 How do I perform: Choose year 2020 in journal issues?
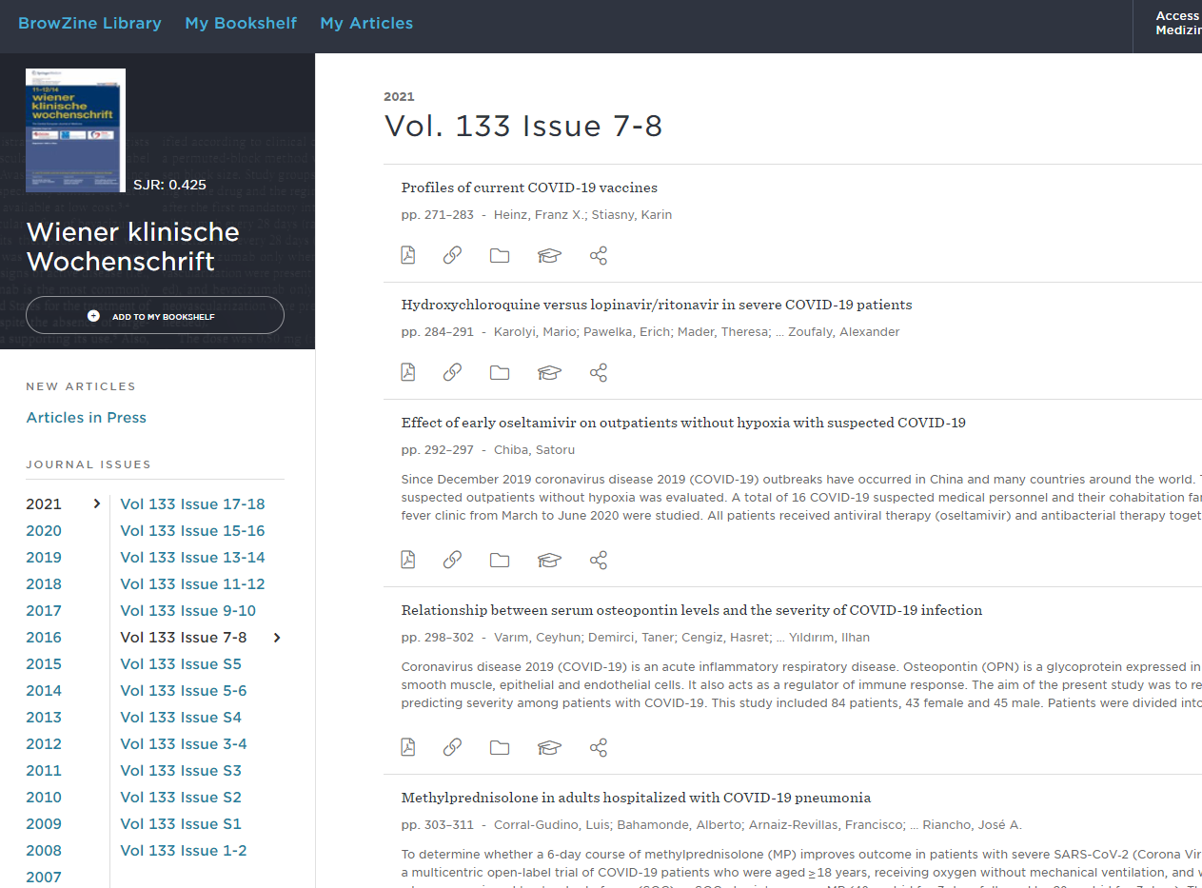pos(44,531)
